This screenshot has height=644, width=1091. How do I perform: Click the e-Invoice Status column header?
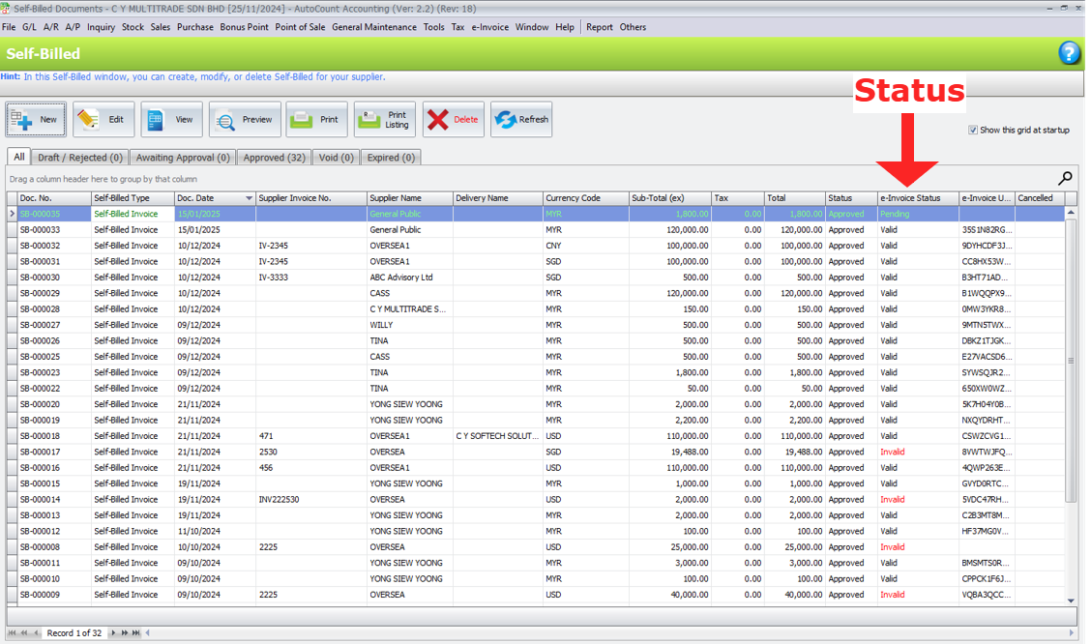point(917,198)
